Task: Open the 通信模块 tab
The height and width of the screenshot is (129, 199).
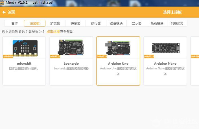Action: [116, 23]
